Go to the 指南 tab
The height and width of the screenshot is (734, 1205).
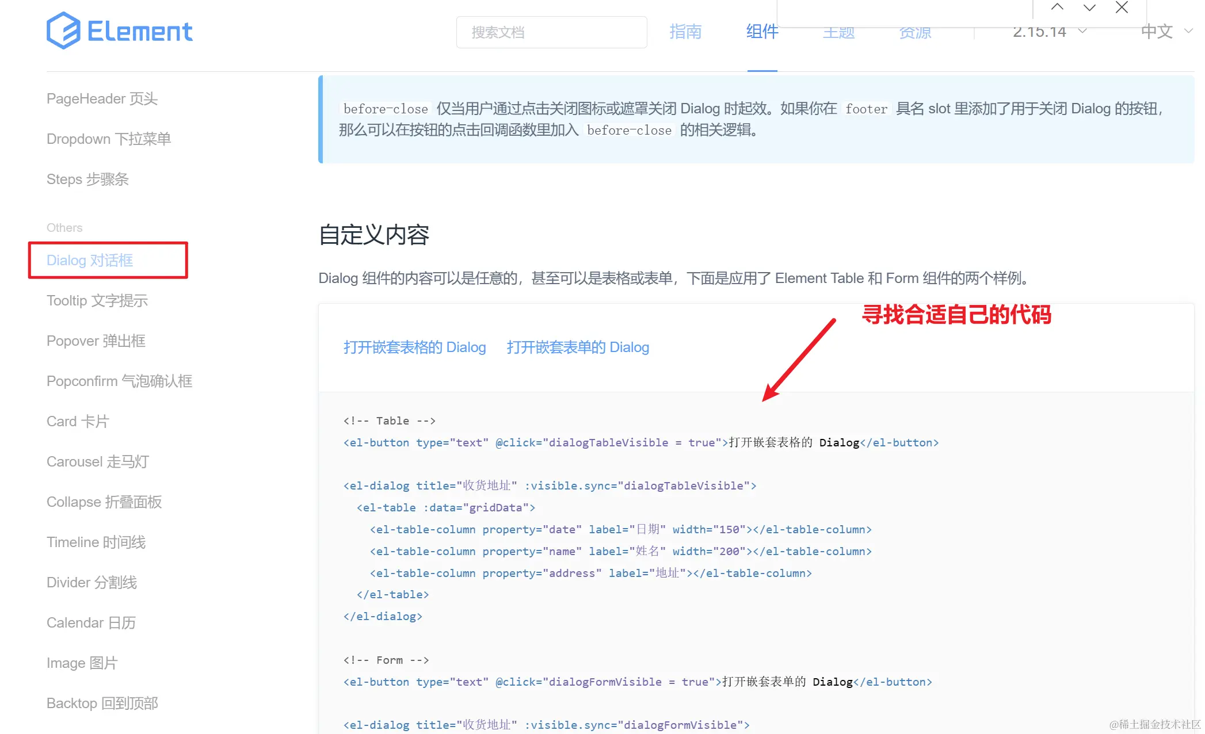(685, 32)
